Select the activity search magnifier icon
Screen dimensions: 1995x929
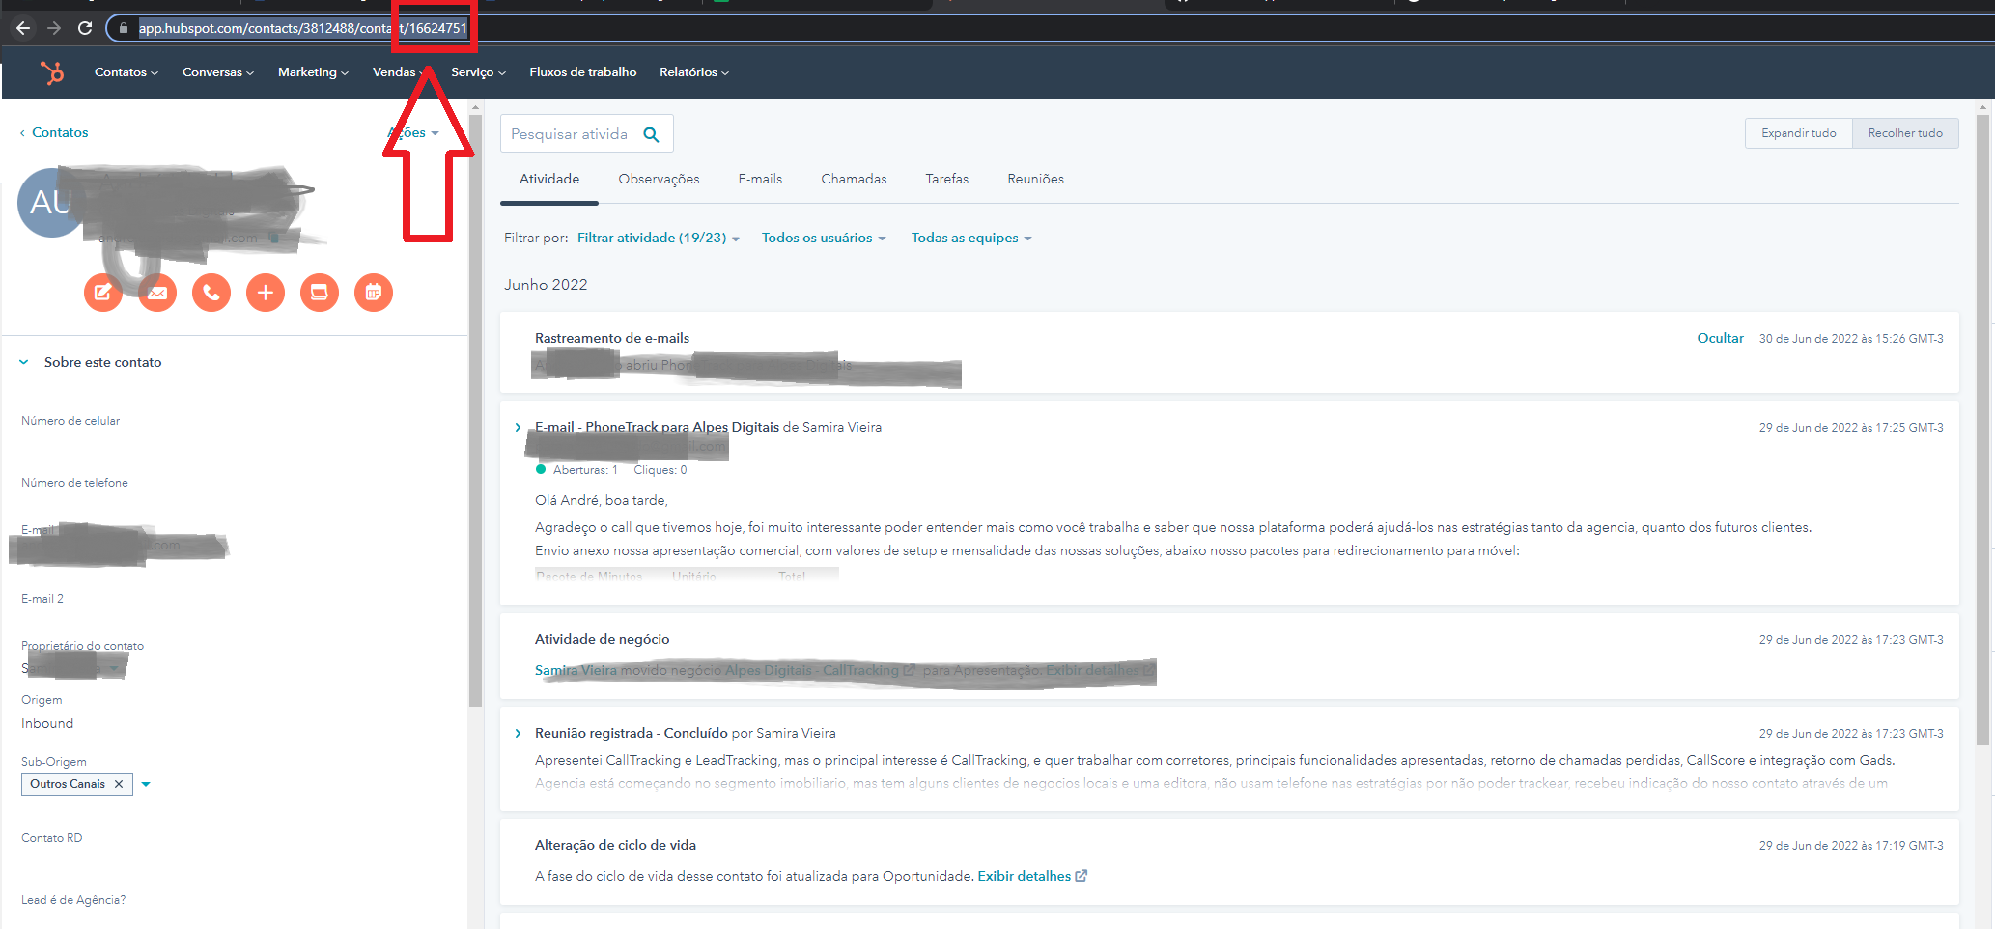651,133
